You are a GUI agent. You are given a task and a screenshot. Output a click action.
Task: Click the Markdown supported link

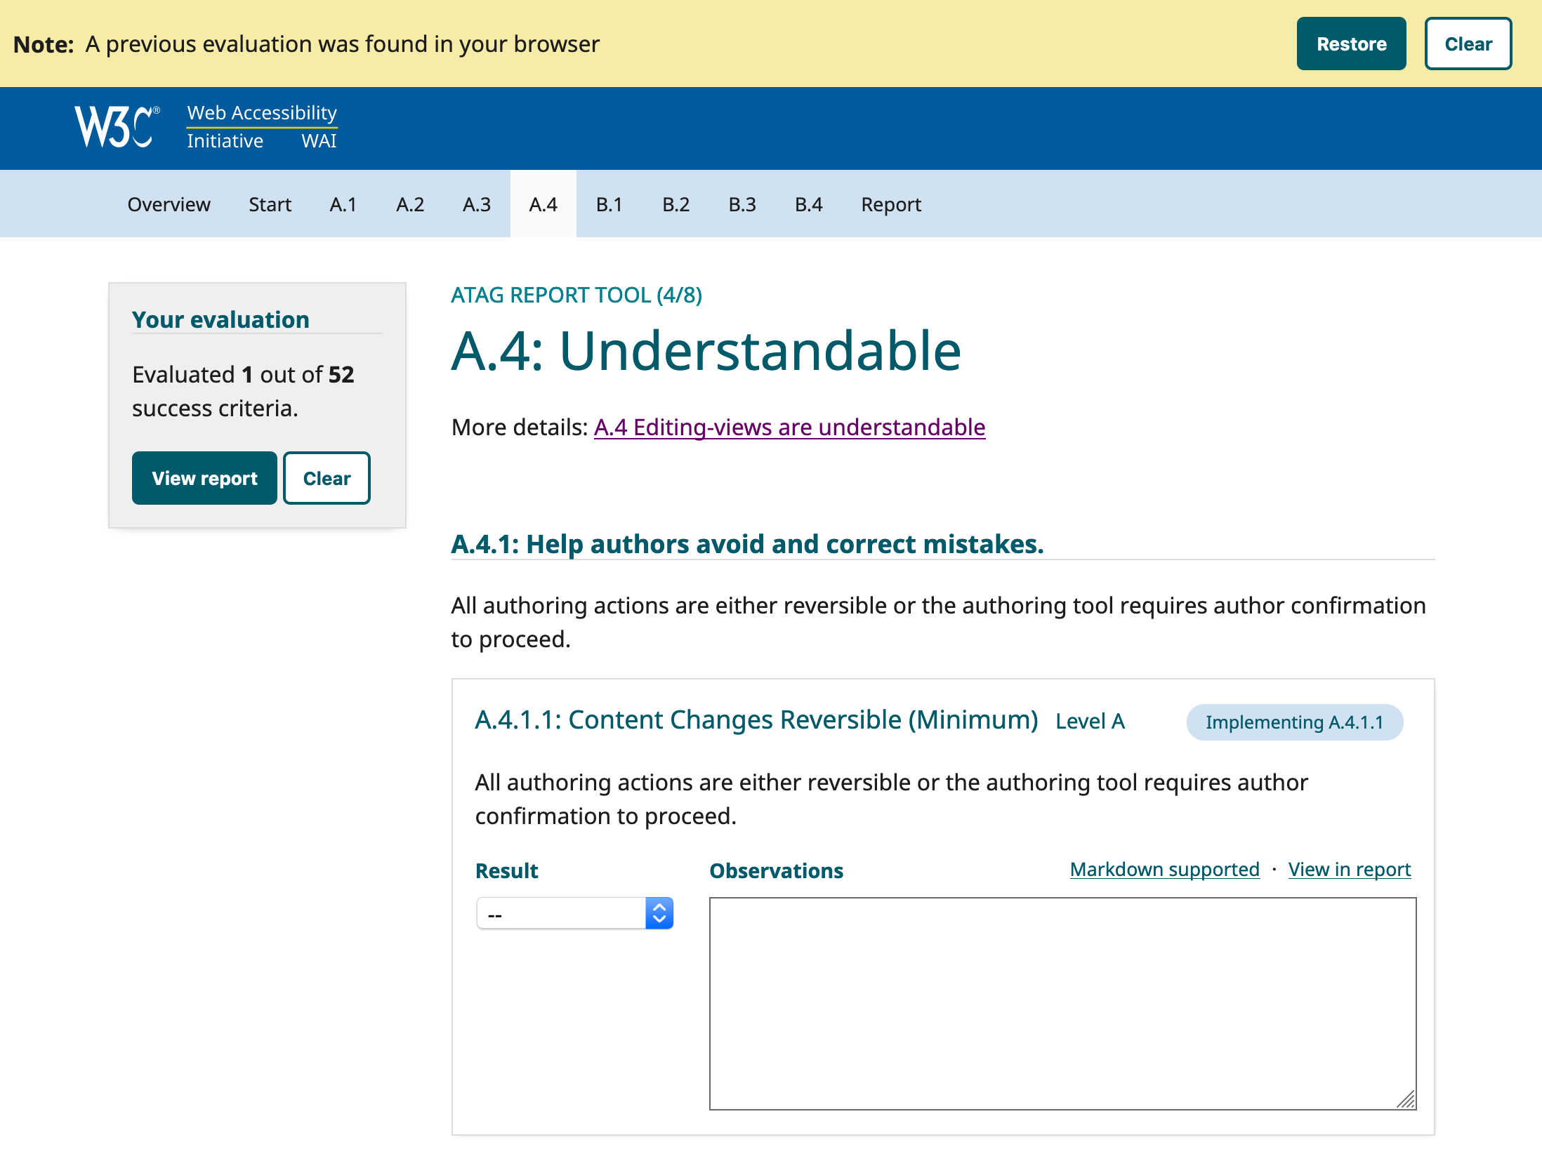[1164, 869]
